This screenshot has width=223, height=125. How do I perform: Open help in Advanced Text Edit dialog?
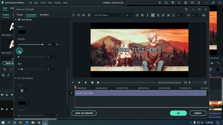(x=186, y=9)
